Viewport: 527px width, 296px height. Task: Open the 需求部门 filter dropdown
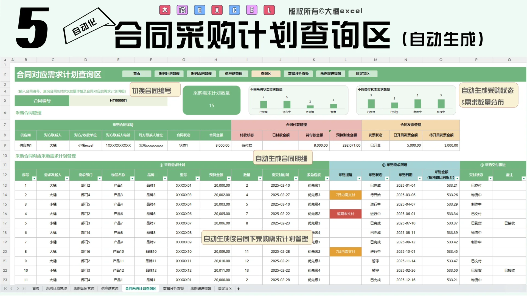99,179
